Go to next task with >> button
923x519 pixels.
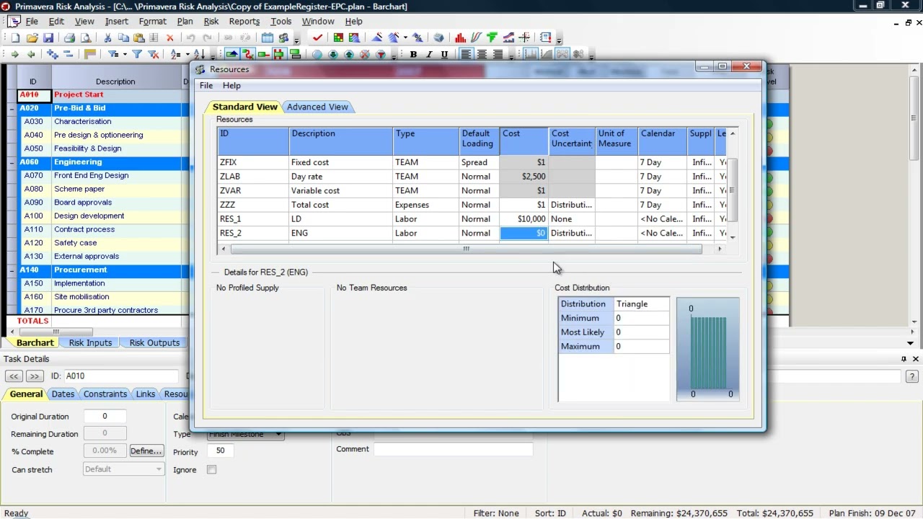pos(34,376)
